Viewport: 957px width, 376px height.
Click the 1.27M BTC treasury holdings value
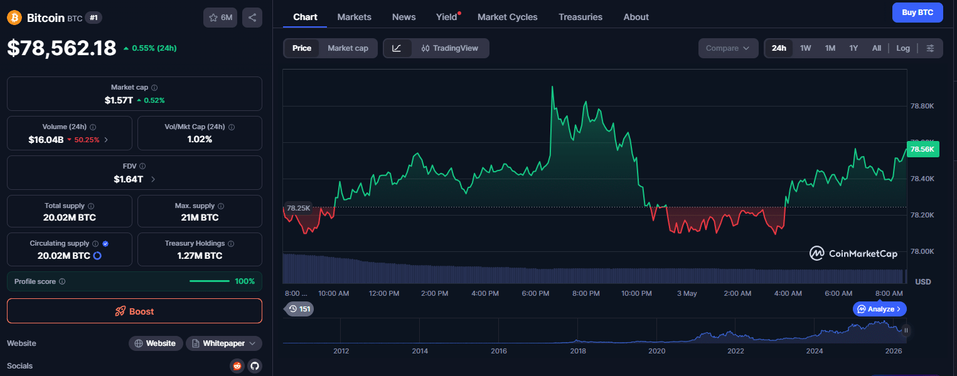[x=200, y=256]
